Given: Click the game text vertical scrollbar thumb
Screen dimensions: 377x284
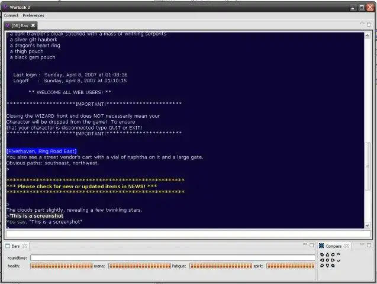Looking at the screenshot, I should (367, 166).
